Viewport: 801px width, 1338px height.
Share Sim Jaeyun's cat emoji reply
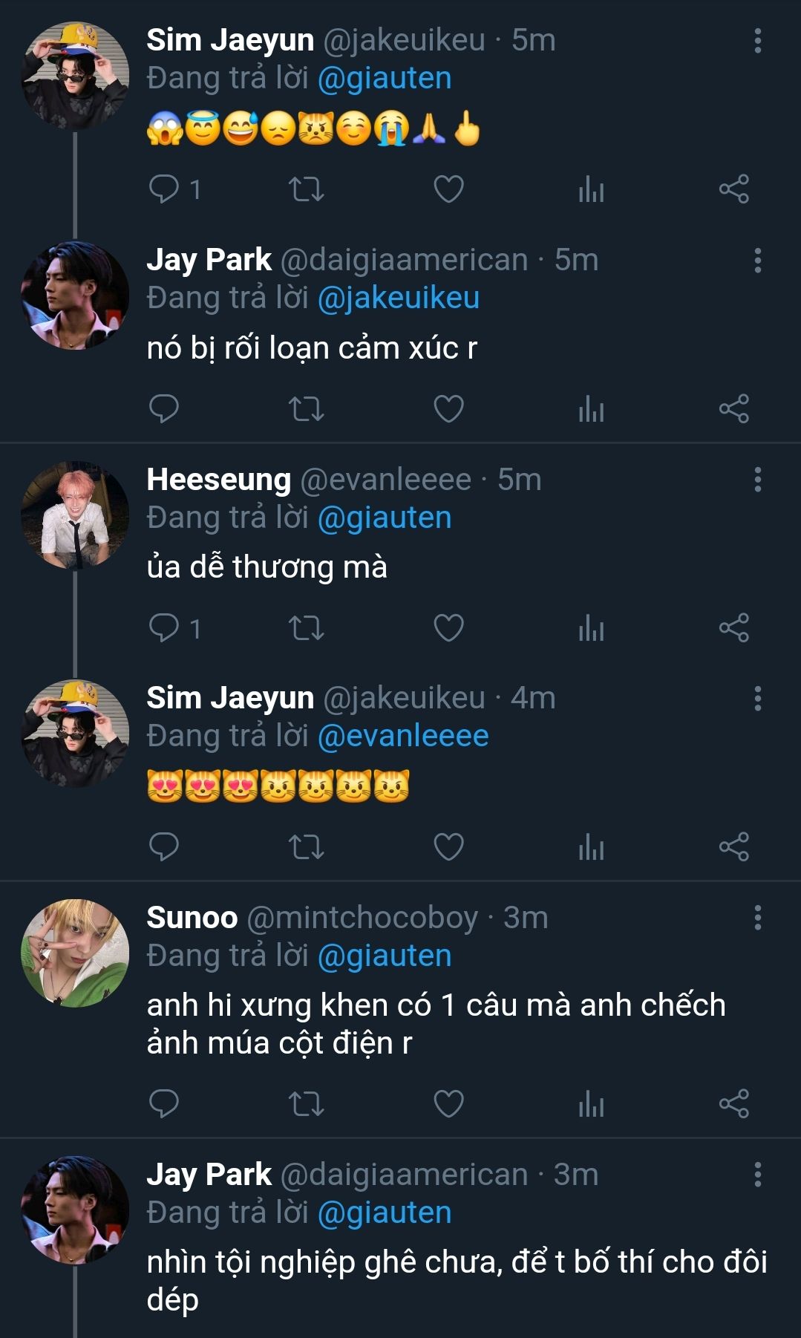733,847
